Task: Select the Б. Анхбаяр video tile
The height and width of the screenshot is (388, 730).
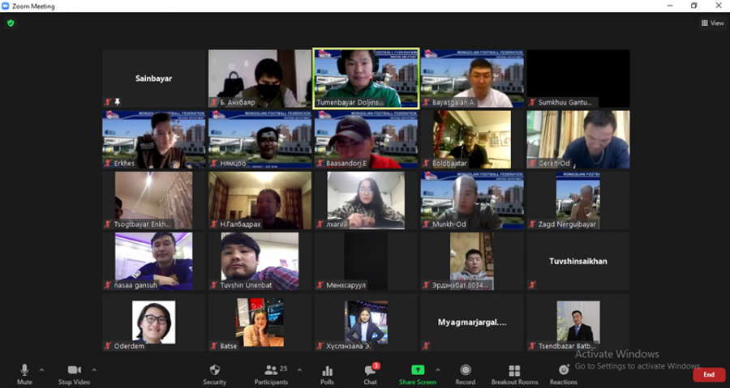Action: [x=260, y=79]
